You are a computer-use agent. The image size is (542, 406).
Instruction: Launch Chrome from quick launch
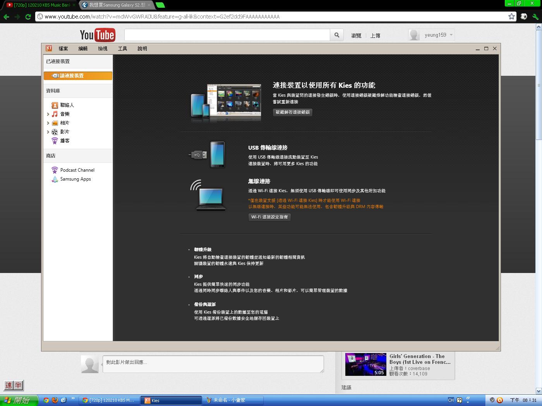point(46,400)
